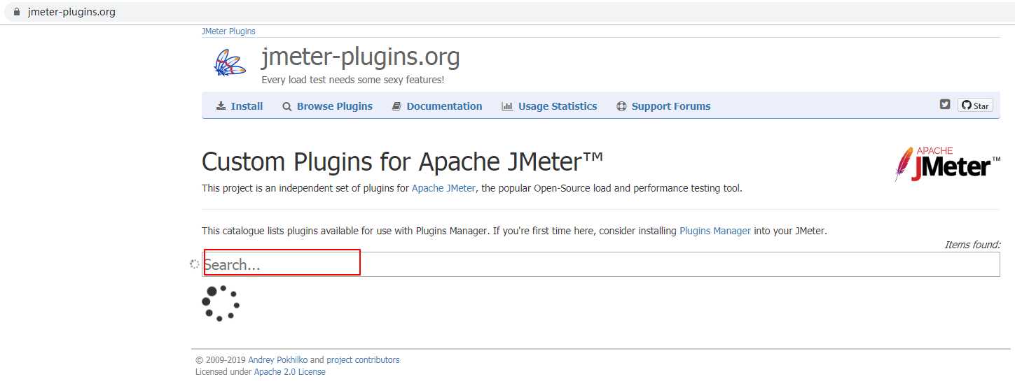Click the download icon beside Install
The width and height of the screenshot is (1015, 386).
coord(221,106)
